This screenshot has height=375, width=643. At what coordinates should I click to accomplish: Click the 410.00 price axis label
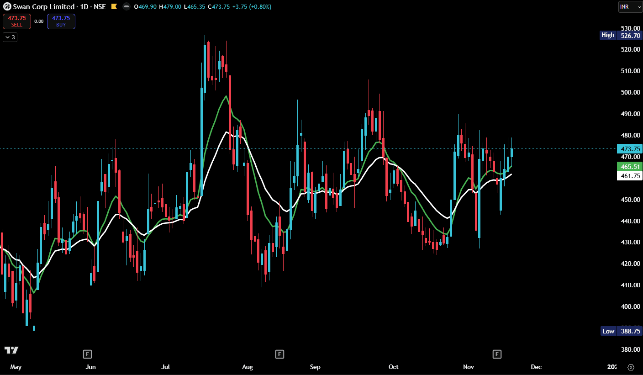coord(631,285)
